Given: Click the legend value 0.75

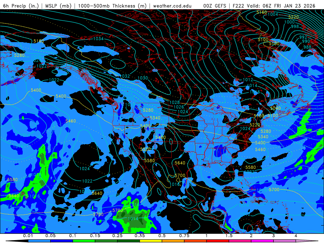Looking at the screenshot, I should pyautogui.click(x=184, y=236).
